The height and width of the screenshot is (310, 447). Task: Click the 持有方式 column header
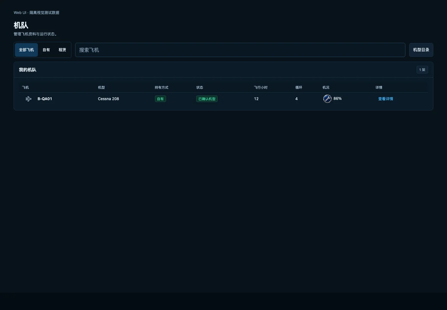(161, 87)
